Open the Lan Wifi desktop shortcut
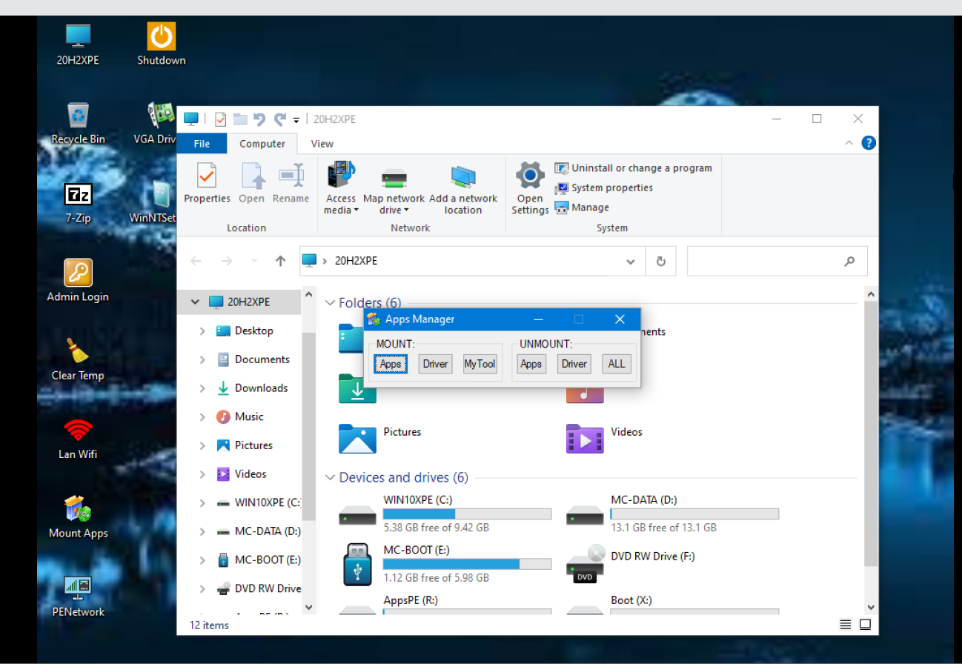The width and height of the screenshot is (962, 664). coord(78,439)
